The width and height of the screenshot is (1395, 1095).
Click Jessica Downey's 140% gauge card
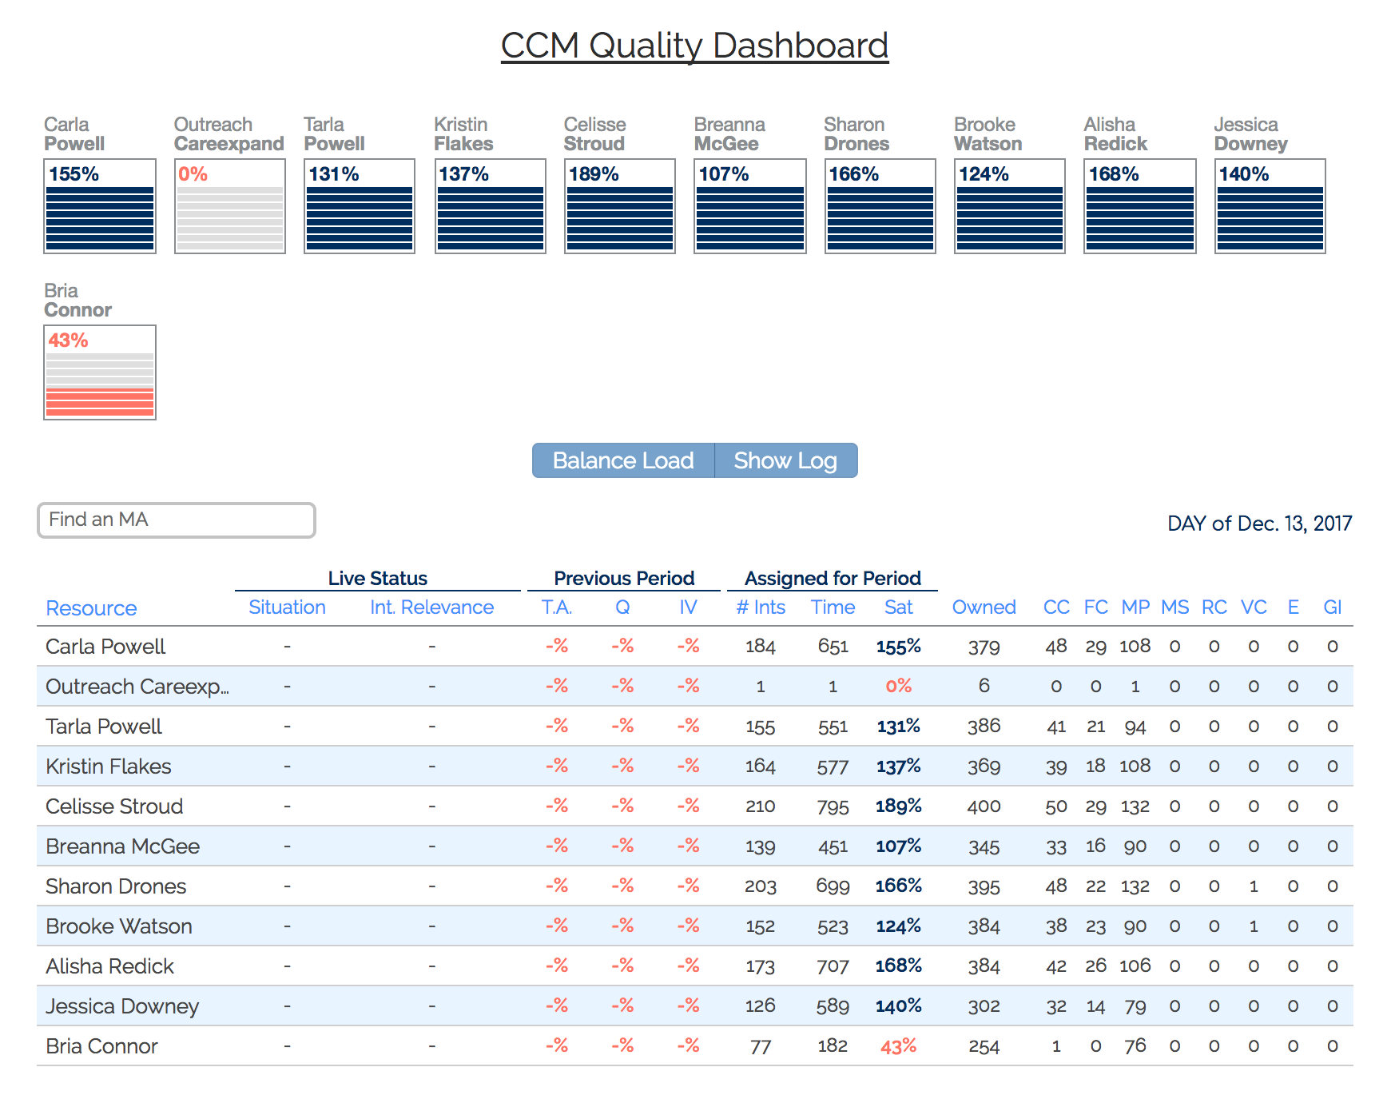[1270, 206]
